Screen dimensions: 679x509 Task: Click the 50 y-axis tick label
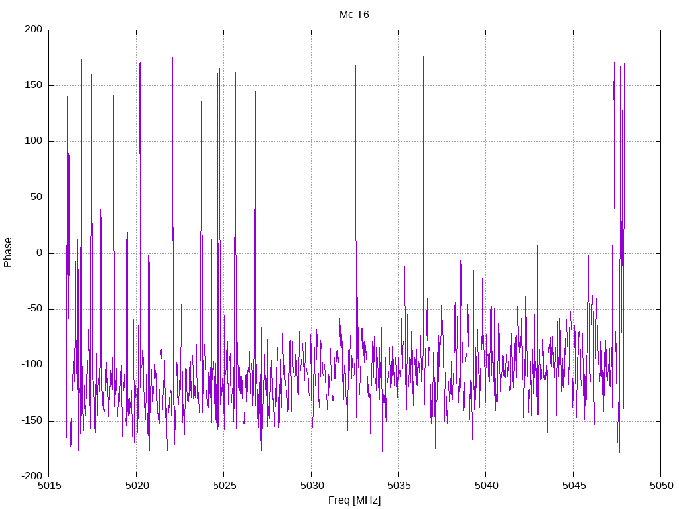pyautogui.click(x=37, y=197)
